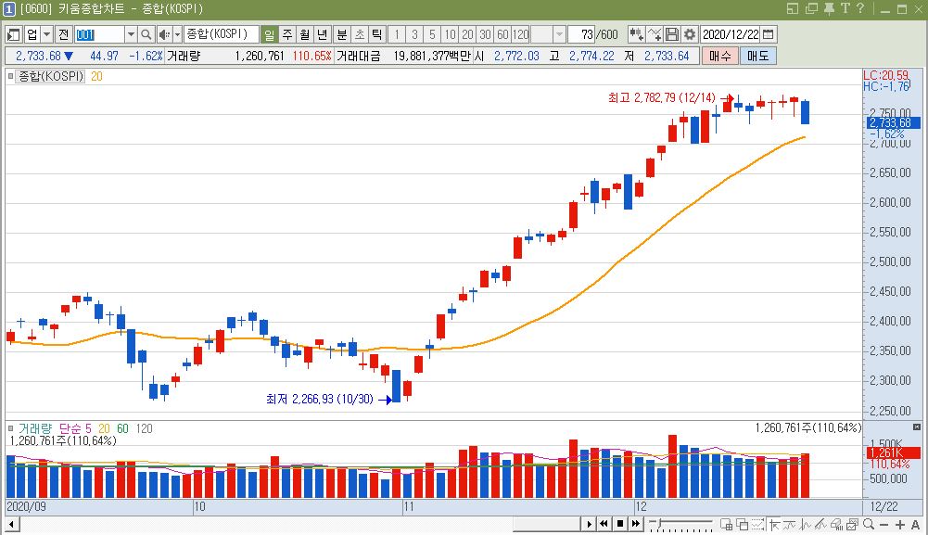Viewport: 928px width, 535px height.
Task: Select the yearly '년' period toggle
Action: click(x=322, y=34)
